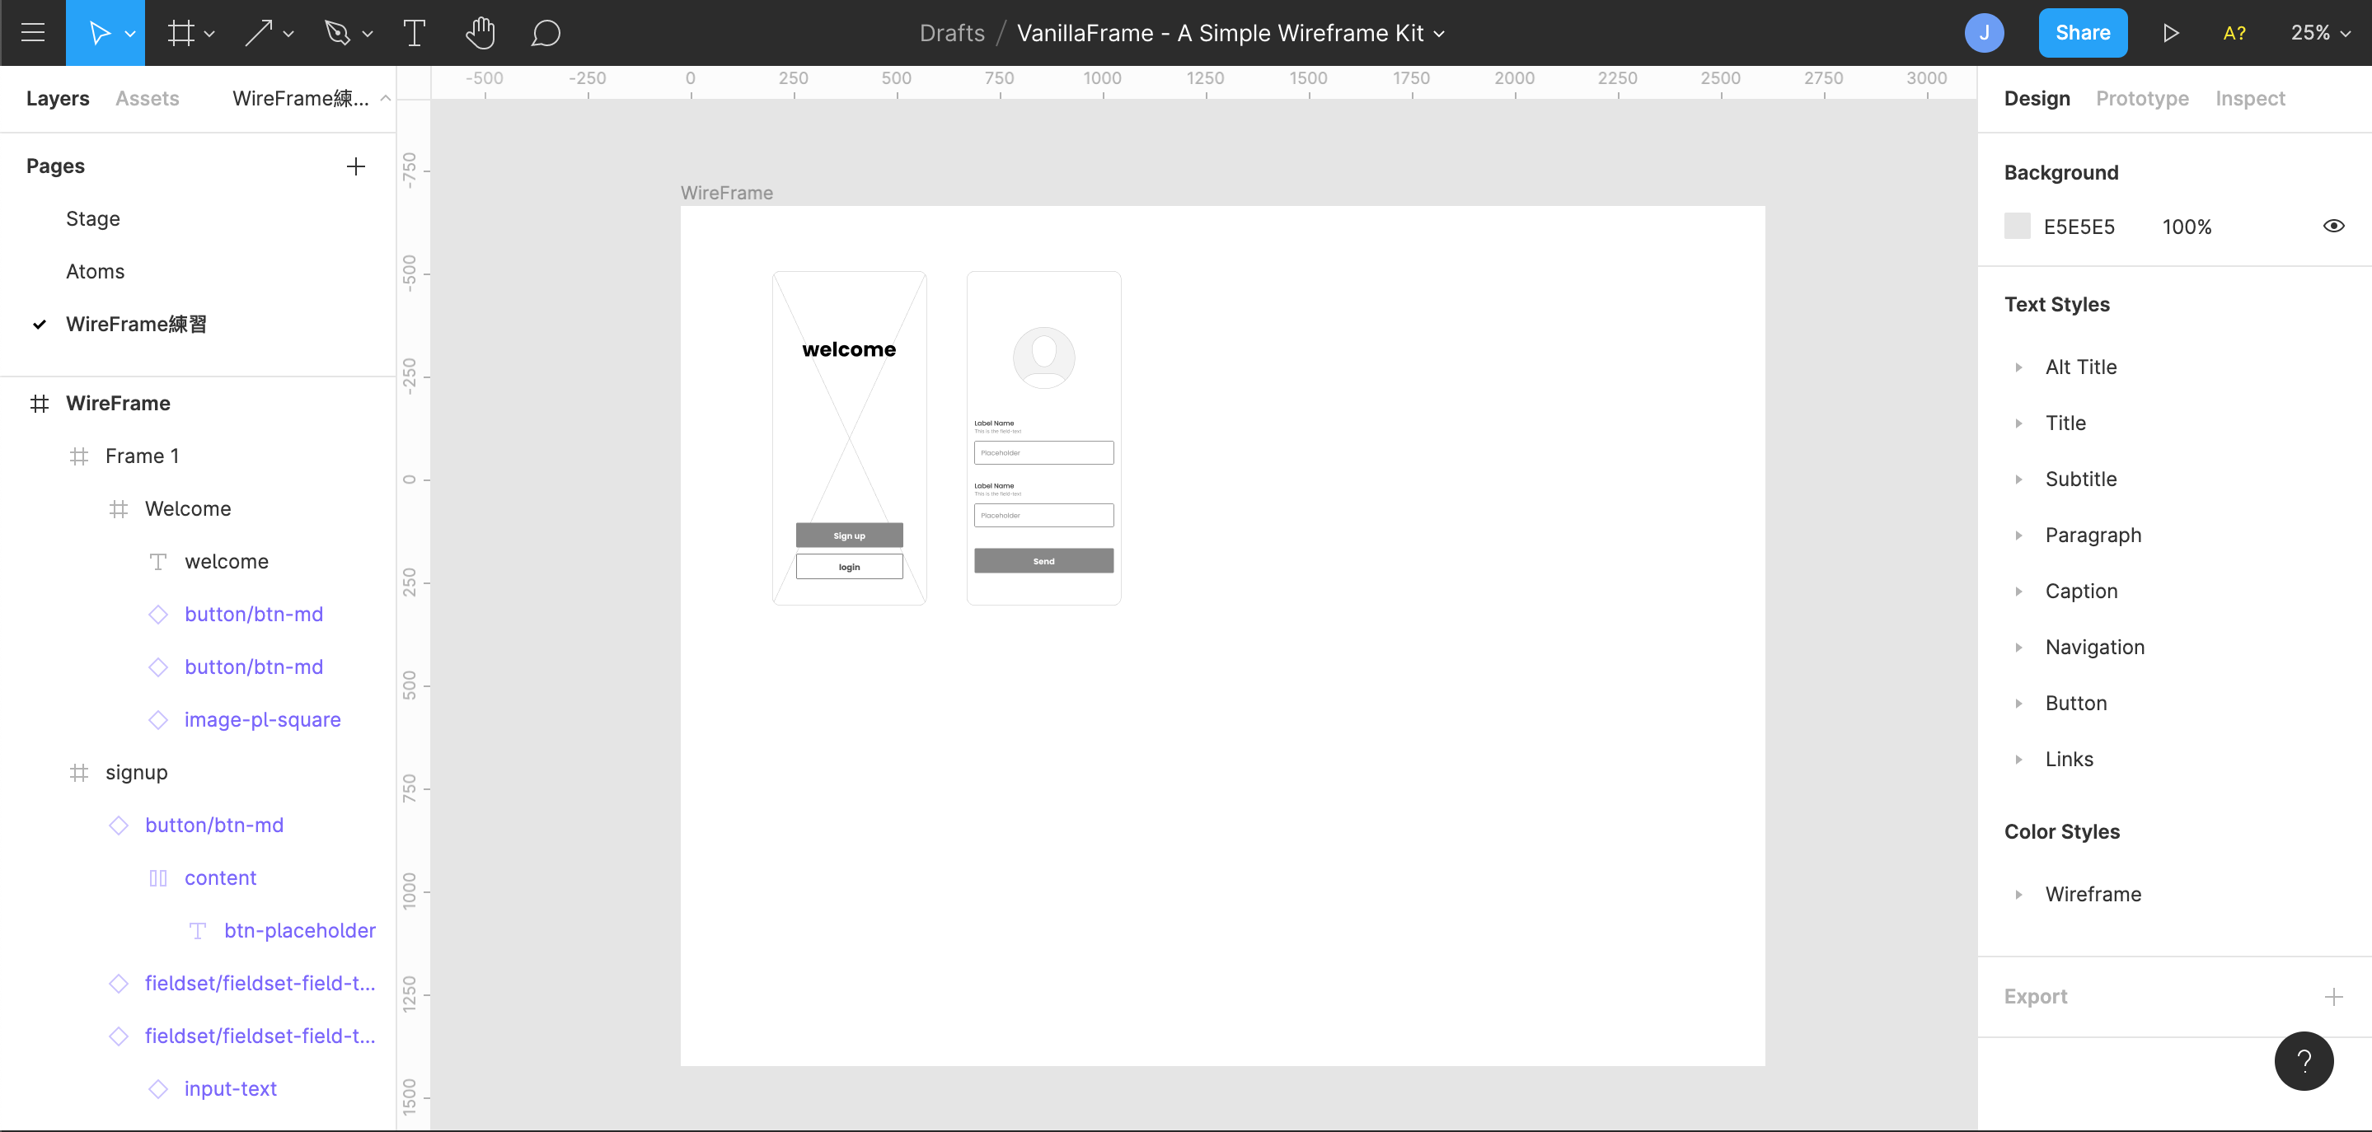
Task: Open the file name dropdown chevron
Action: 1439,34
